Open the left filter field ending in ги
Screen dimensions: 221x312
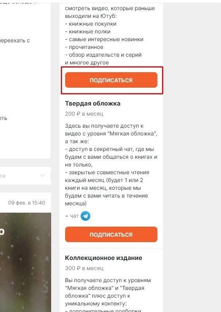[x=26, y=176]
